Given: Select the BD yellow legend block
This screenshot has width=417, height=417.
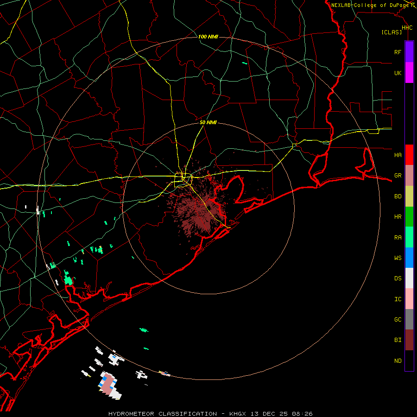Looking at the screenshot, I should click(x=409, y=196).
